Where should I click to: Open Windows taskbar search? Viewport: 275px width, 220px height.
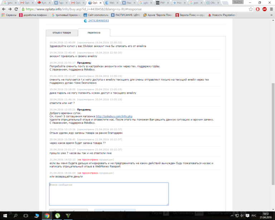click(15, 216)
